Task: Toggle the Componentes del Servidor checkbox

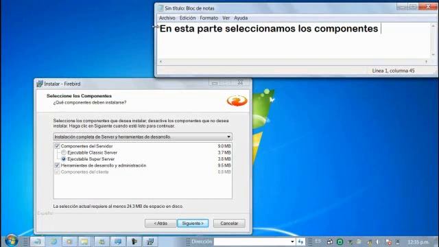Action: (57, 146)
